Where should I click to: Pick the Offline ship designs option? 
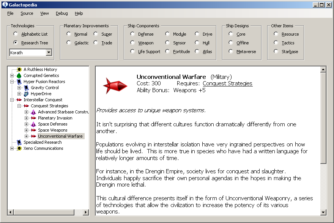tap(231, 42)
